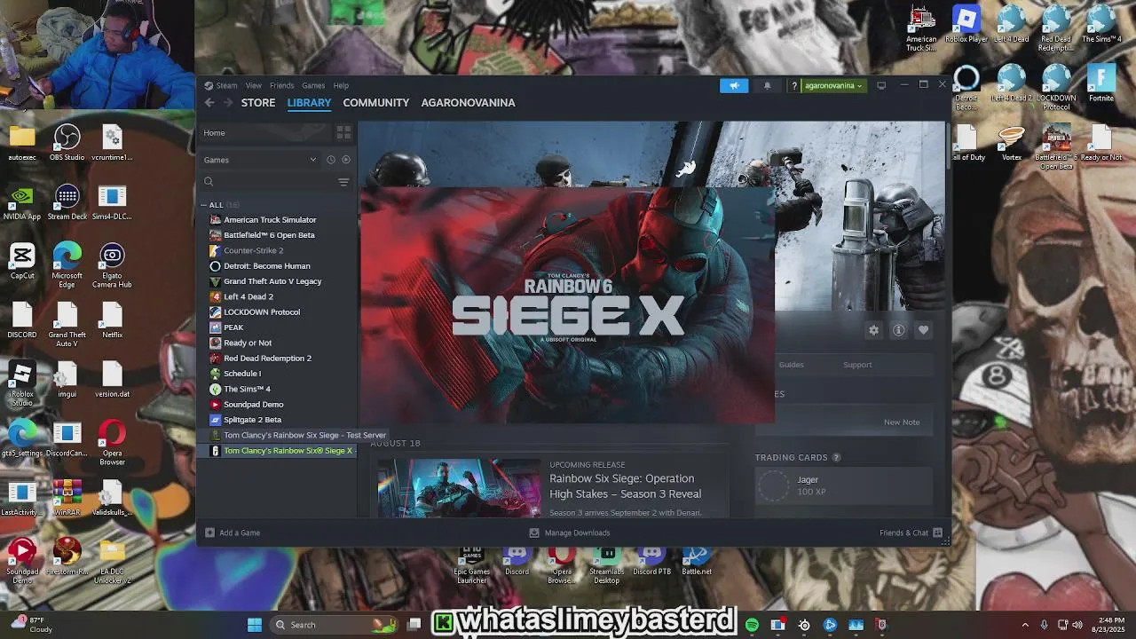Click the Windows taskbar Search box
Screen dimensions: 1136x639
[x=333, y=625]
